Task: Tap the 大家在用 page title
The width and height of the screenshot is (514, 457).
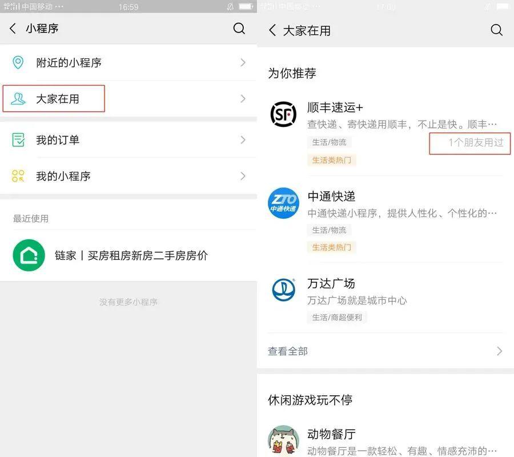Action: point(307,30)
